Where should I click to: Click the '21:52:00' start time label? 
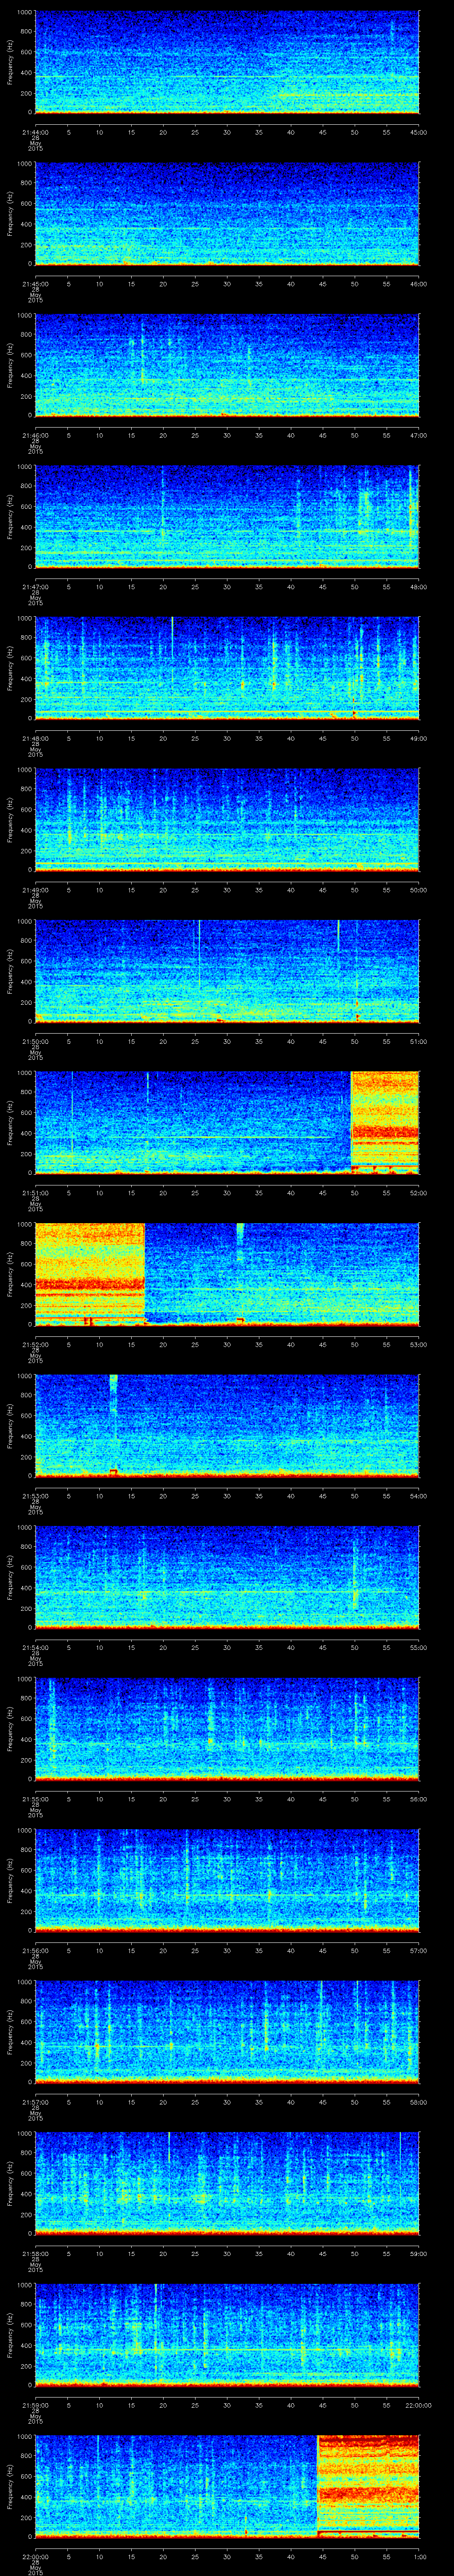(35, 1344)
